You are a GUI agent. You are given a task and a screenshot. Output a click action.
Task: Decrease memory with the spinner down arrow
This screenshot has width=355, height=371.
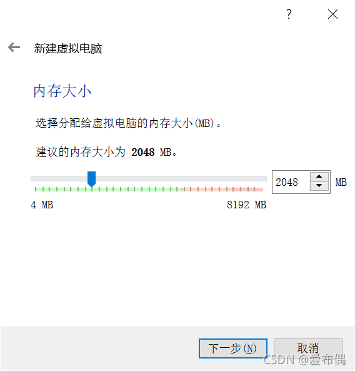pyautogui.click(x=319, y=186)
